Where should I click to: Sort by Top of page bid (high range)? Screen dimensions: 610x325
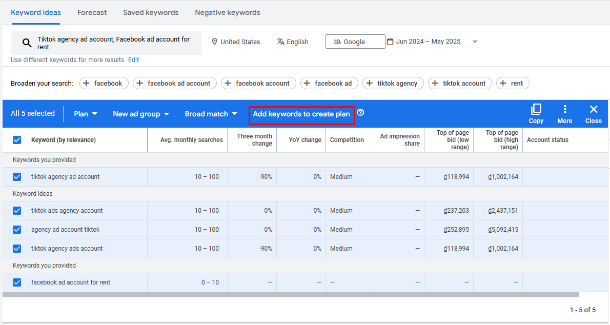pos(502,140)
